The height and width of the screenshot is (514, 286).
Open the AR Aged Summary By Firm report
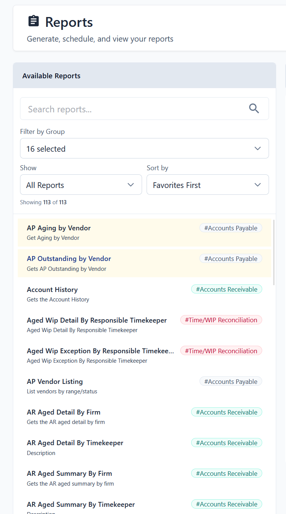click(69, 474)
